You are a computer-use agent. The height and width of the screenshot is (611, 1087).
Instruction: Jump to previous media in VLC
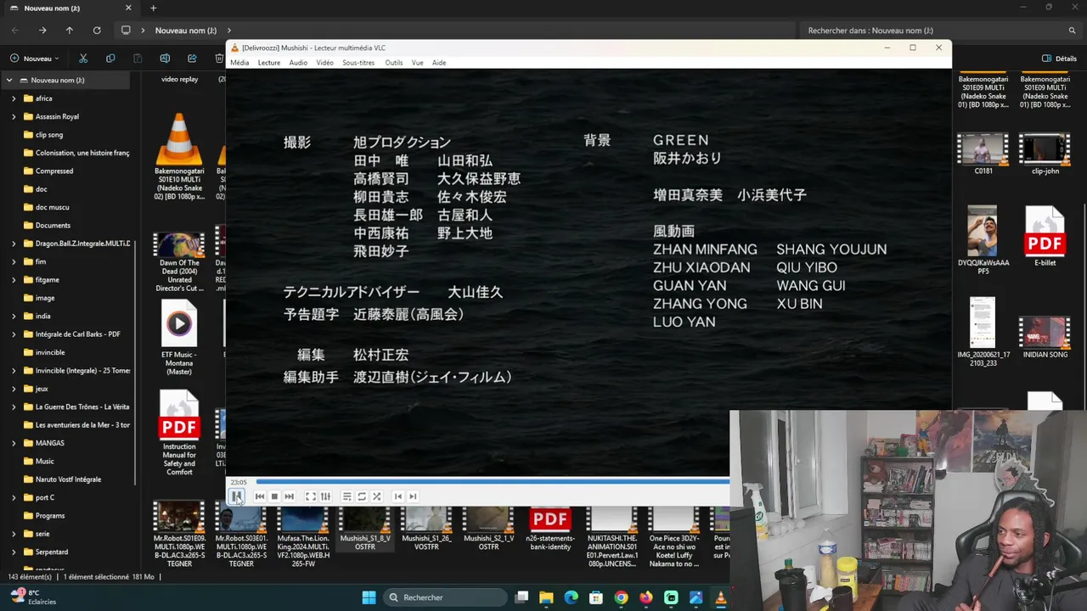click(x=260, y=496)
